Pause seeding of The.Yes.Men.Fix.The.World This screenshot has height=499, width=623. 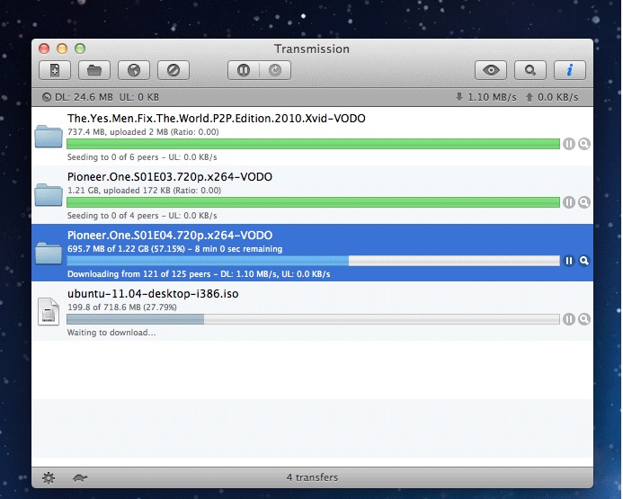(568, 144)
